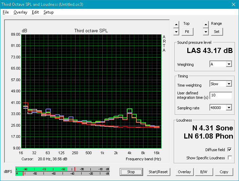Click the L channel dBFS level meter
The width and height of the screenshot is (239, 181).
[63, 169]
